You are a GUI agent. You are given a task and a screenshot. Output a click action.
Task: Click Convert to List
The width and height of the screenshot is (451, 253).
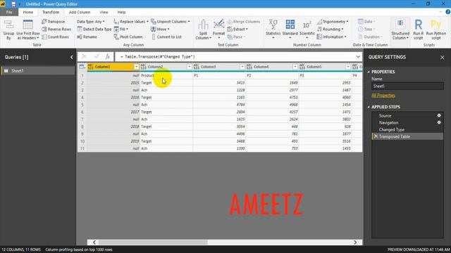click(x=166, y=37)
